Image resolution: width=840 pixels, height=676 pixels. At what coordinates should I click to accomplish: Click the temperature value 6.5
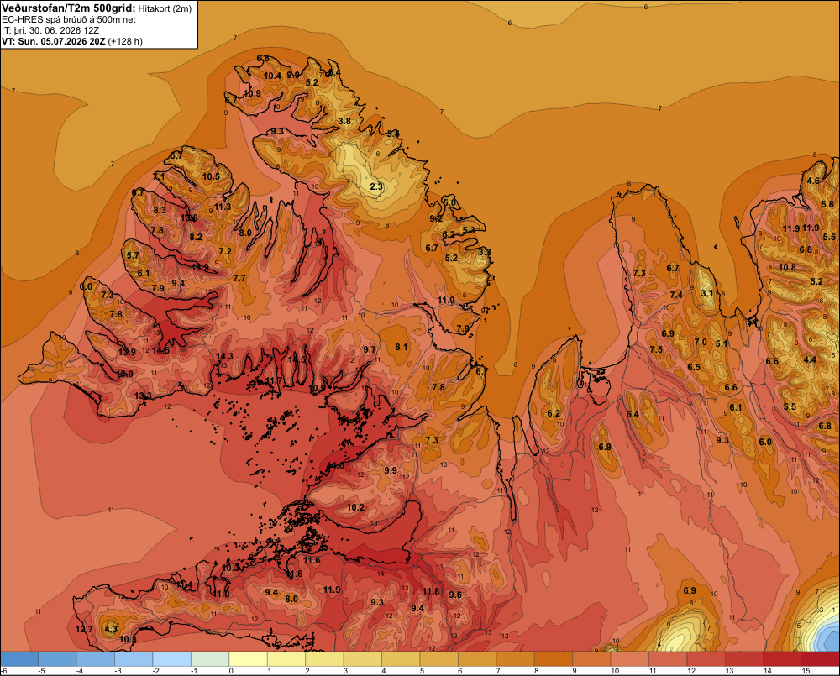pyautogui.click(x=695, y=367)
